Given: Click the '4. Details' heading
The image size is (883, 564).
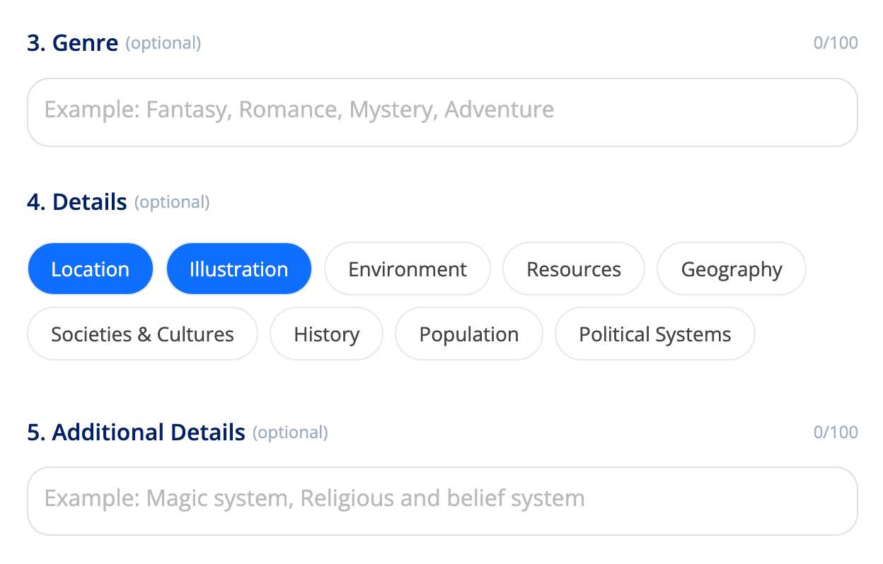Looking at the screenshot, I should [x=77, y=202].
